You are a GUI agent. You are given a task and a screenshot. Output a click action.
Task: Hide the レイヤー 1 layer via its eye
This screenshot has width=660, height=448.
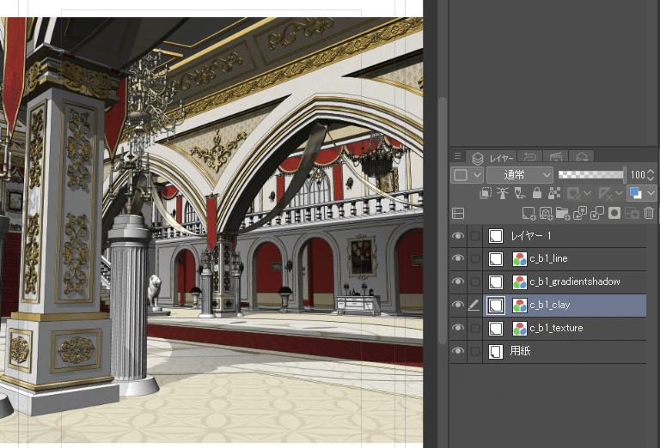[x=457, y=236]
